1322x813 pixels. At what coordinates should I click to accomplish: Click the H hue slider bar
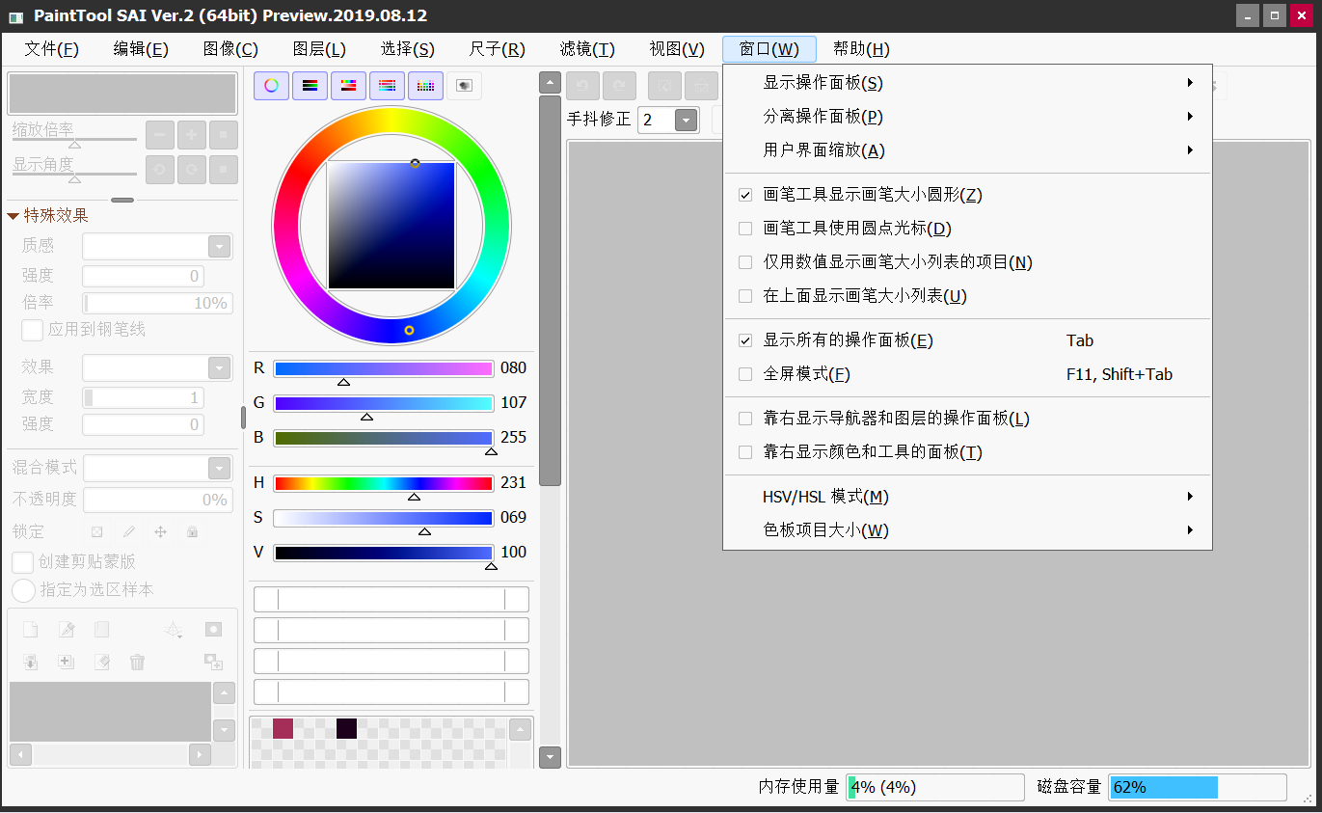[383, 483]
